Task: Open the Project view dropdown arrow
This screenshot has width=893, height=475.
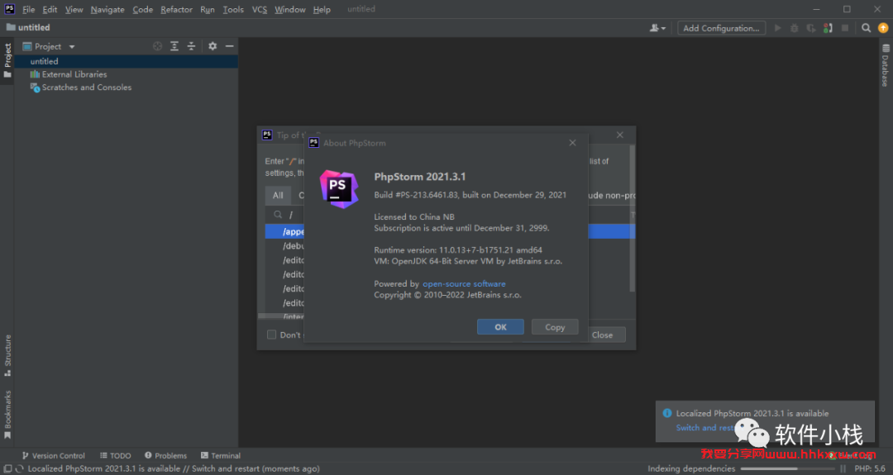Action: tap(72, 46)
